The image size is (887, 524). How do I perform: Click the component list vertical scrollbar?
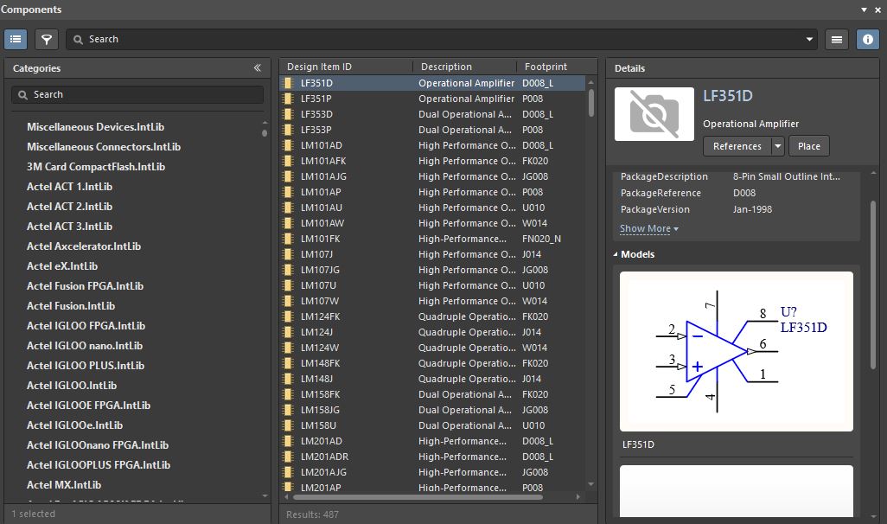590,103
